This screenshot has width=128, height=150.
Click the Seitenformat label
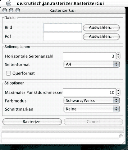click(x=17, y=65)
